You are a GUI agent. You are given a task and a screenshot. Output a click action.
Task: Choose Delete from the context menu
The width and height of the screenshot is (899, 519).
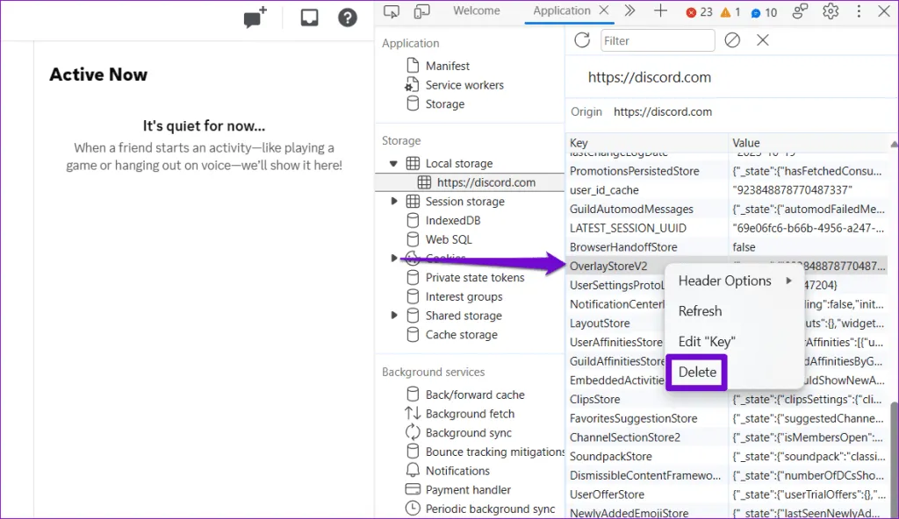(697, 372)
